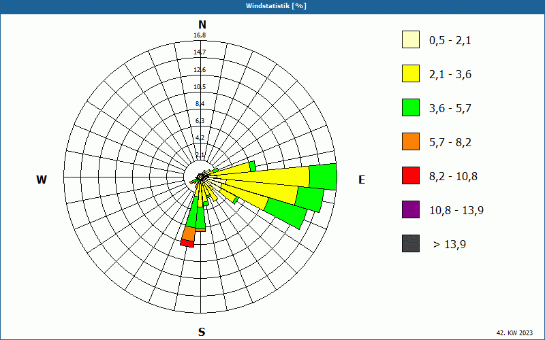Click the green tip of the east bar
545x340 pixels.
tap(323, 177)
